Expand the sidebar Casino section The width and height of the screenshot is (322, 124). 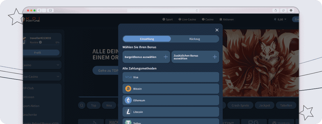tap(42, 65)
